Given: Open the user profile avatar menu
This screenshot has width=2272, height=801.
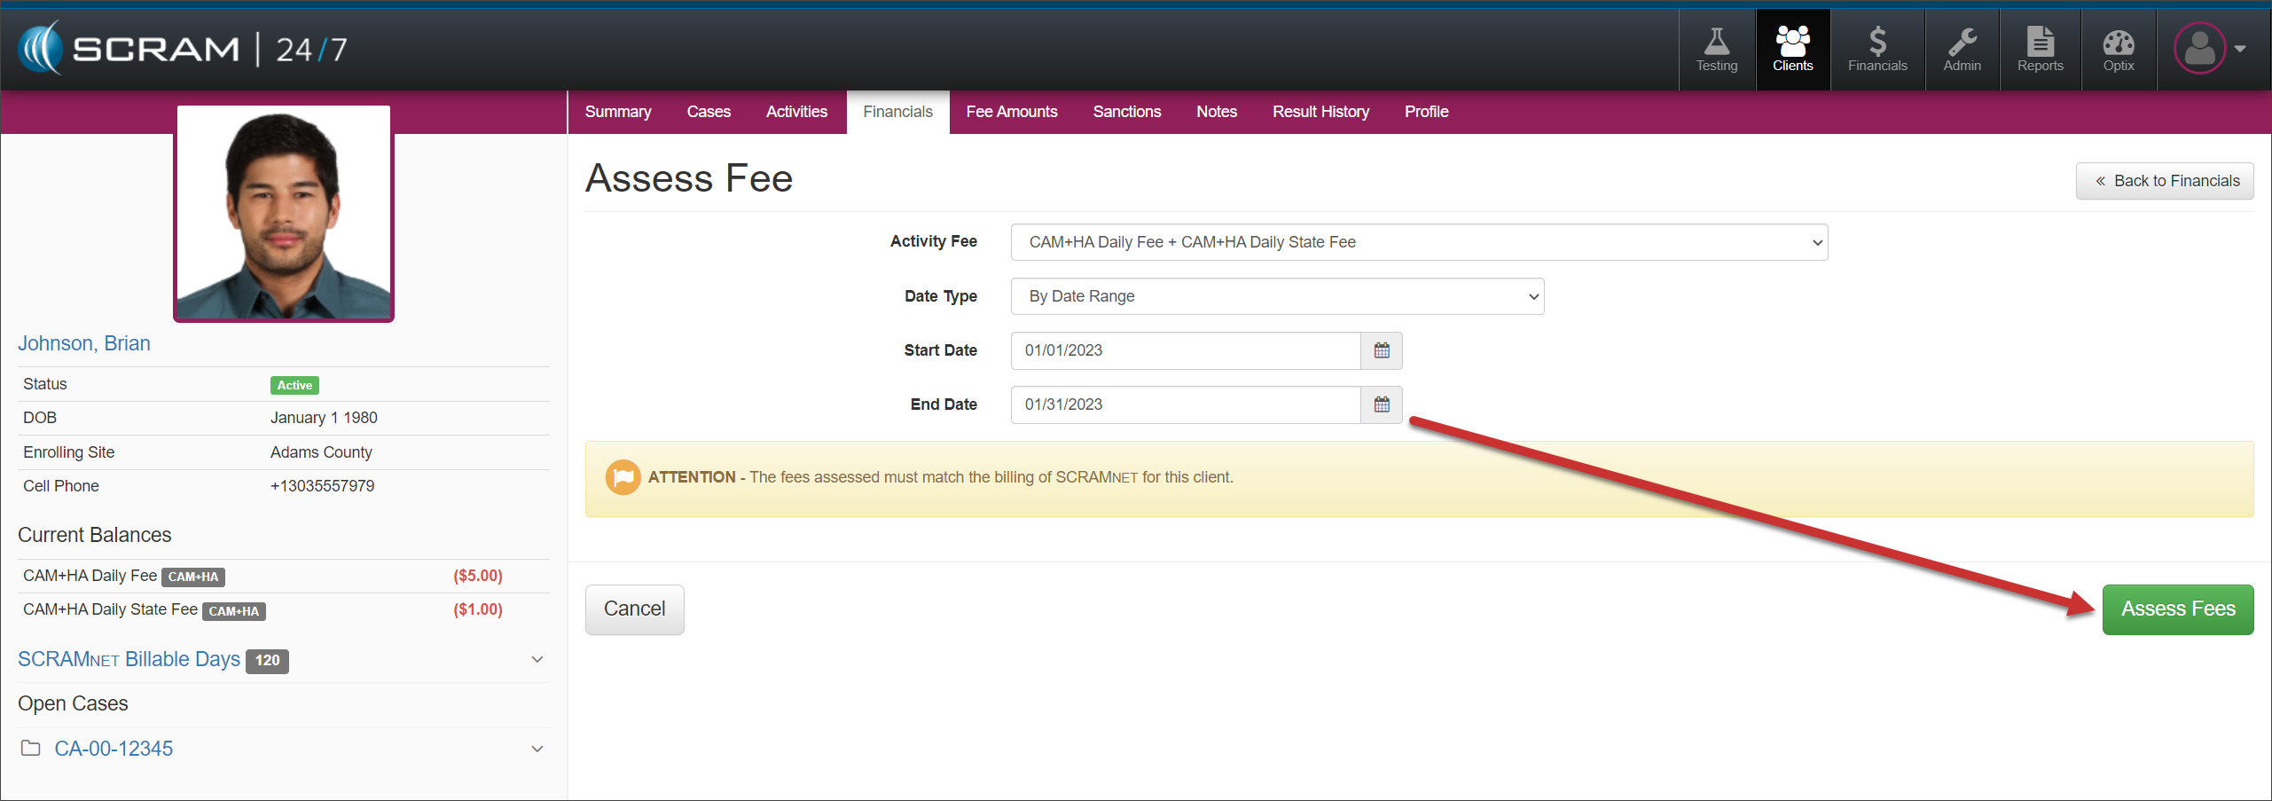Looking at the screenshot, I should (x=2209, y=49).
